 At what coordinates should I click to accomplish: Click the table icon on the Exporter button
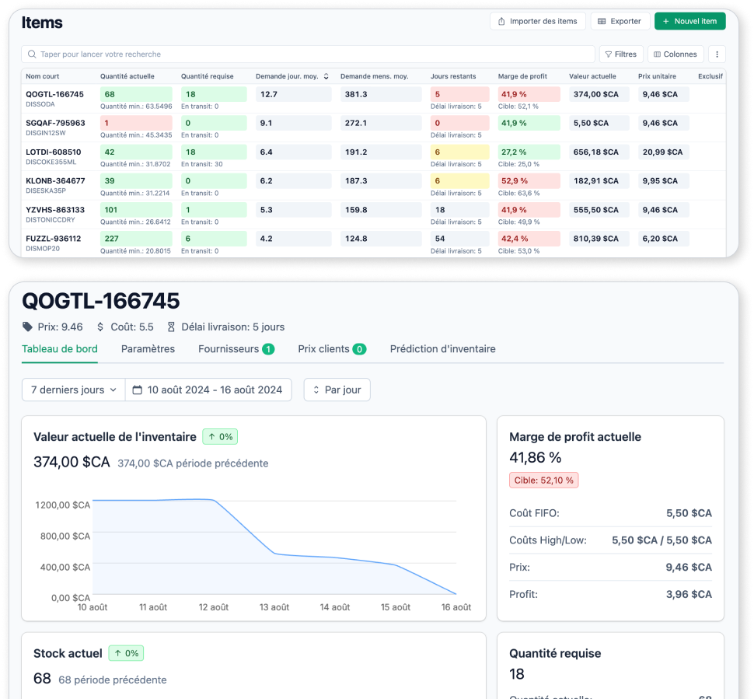601,21
